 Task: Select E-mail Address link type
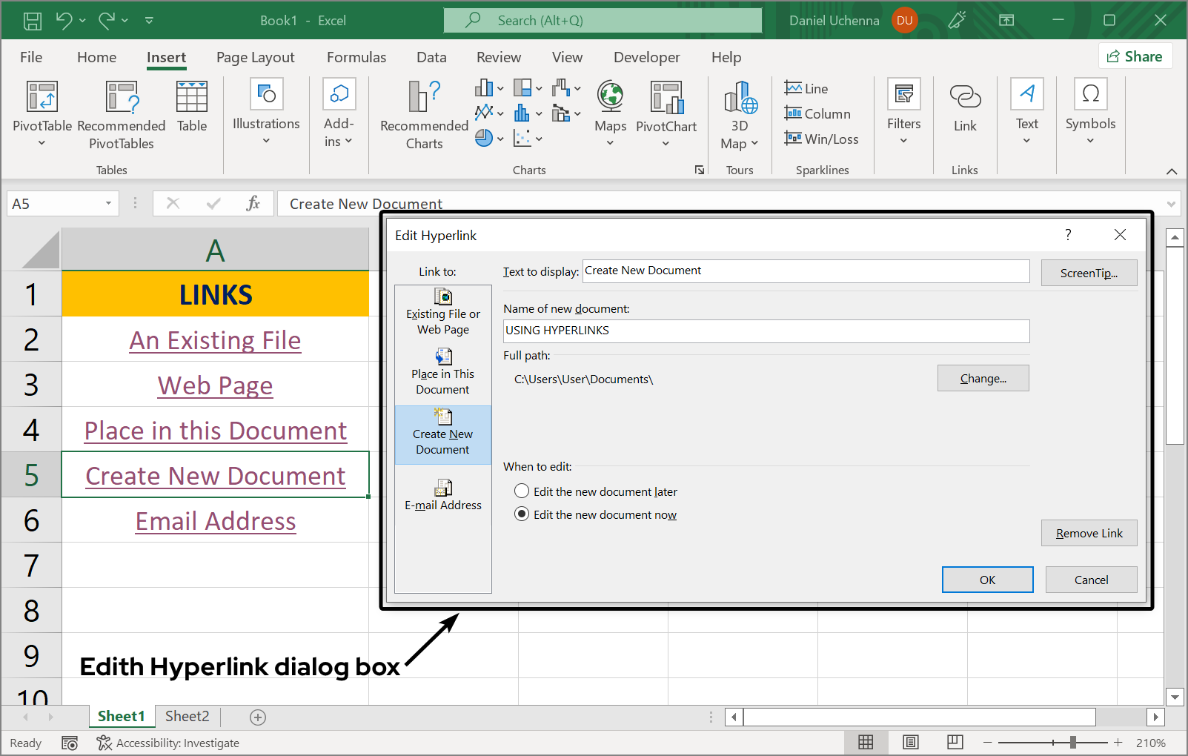tap(443, 495)
